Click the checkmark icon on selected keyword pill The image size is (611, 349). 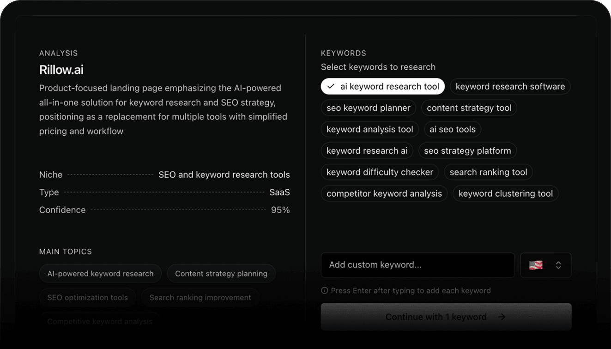click(331, 86)
